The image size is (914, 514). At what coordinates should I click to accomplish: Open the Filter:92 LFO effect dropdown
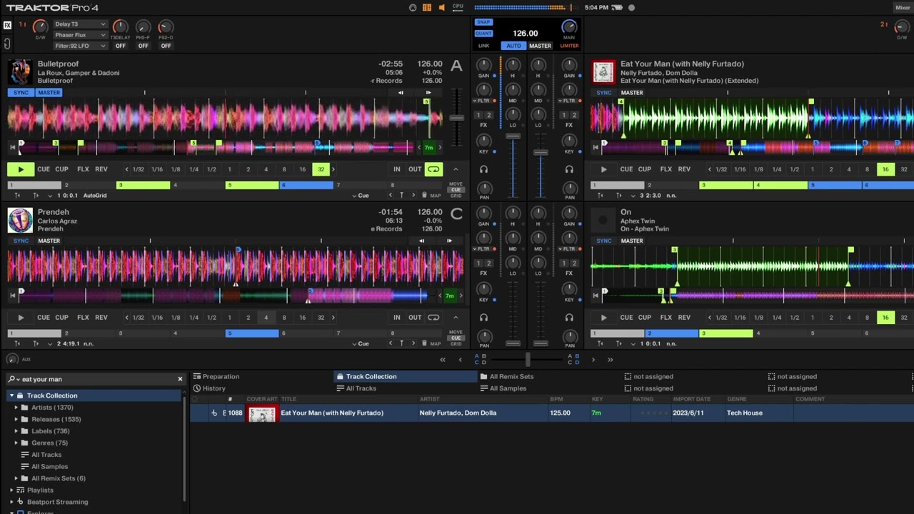[x=79, y=46]
